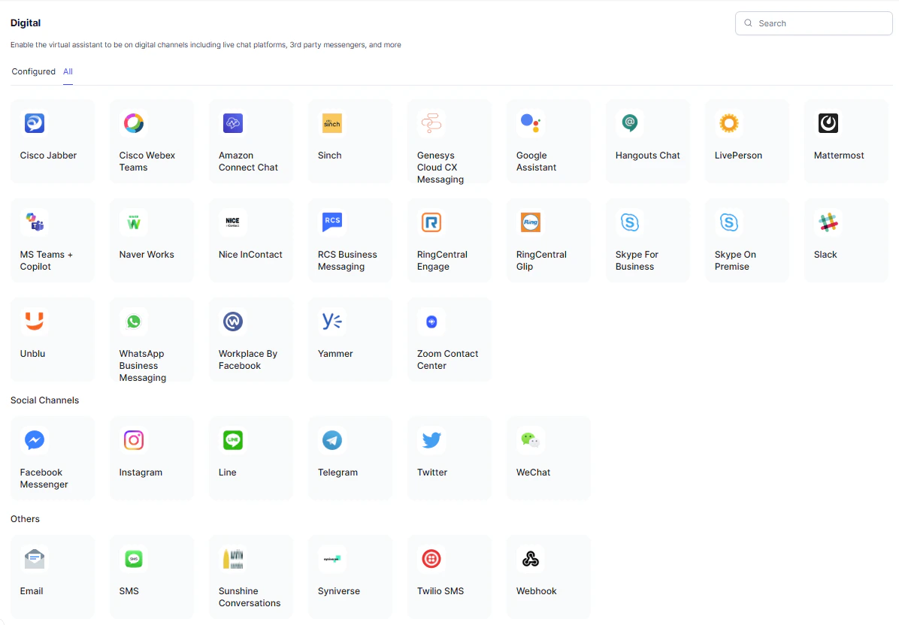Click the Skype On Premise icon

pyautogui.click(x=728, y=222)
